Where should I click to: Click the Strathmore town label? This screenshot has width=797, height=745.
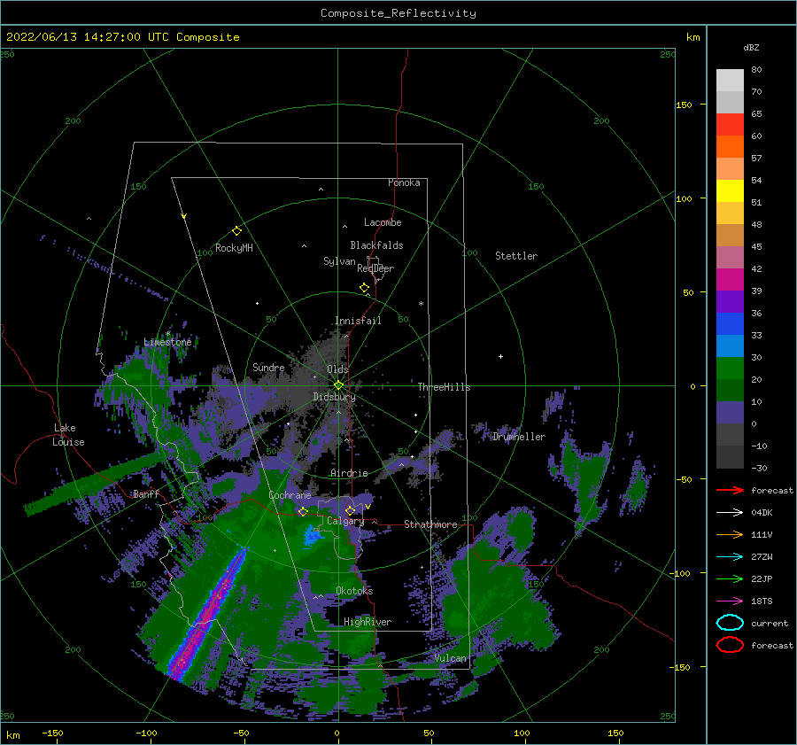[430, 524]
